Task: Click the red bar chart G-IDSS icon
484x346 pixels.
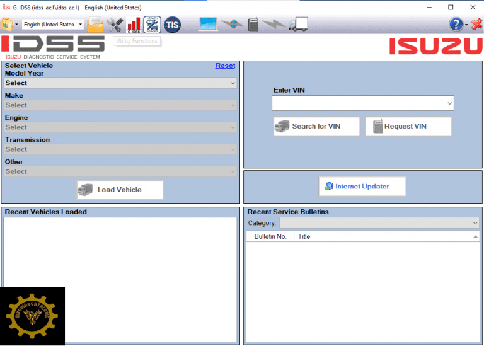Action: [134, 25]
